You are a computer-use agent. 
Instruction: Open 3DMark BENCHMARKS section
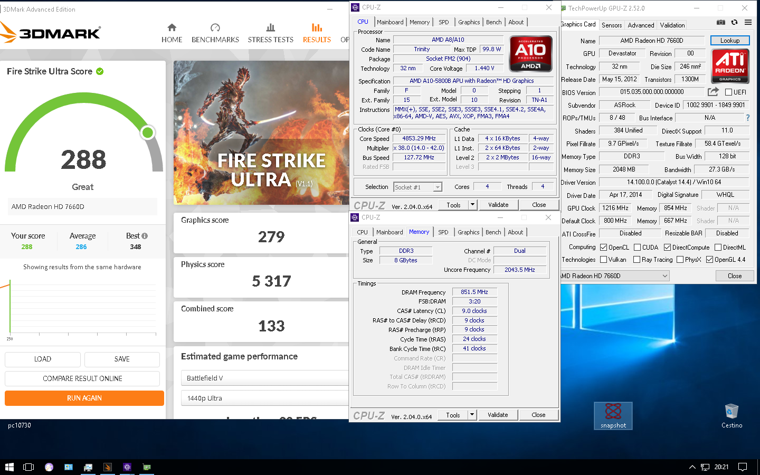pyautogui.click(x=215, y=33)
